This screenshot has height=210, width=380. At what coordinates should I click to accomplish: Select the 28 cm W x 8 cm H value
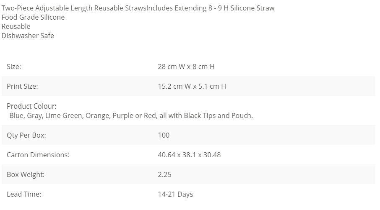point(186,67)
